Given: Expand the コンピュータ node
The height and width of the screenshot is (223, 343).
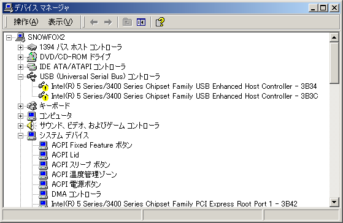Looking at the screenshot, I should (20, 116).
